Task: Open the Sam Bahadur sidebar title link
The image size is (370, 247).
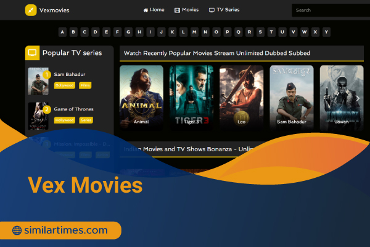Action: pyautogui.click(x=70, y=74)
